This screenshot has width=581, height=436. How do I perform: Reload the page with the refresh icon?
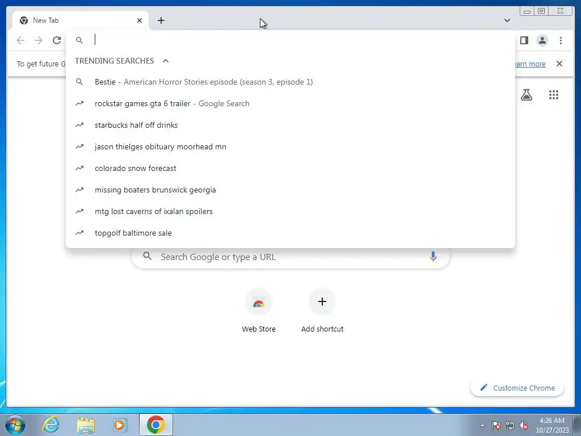coord(57,40)
